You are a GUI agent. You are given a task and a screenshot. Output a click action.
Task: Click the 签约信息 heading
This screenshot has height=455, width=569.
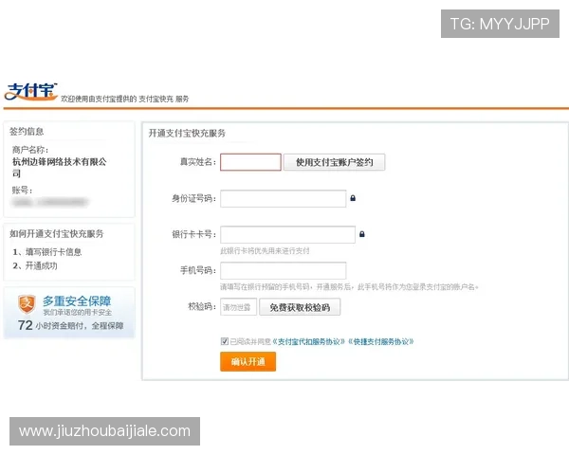tap(27, 132)
